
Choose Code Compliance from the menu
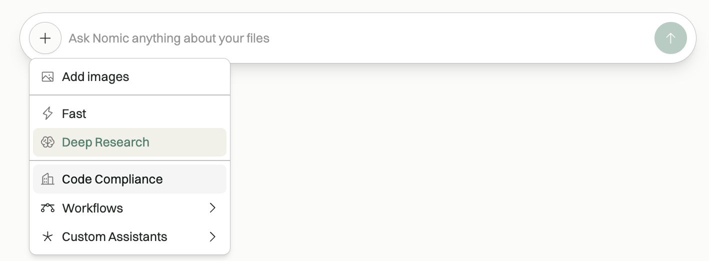click(112, 179)
